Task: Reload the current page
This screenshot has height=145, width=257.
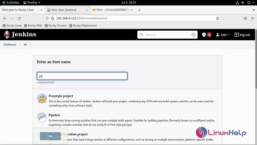Action: [x=19, y=19]
